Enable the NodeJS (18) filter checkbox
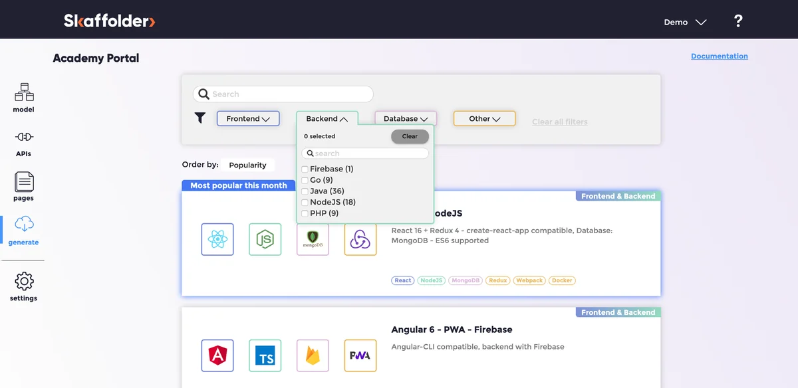 tap(305, 203)
